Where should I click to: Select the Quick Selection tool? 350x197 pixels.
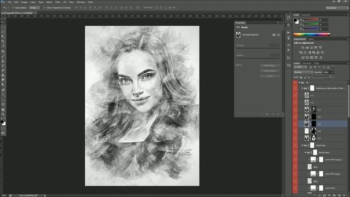tap(3, 37)
